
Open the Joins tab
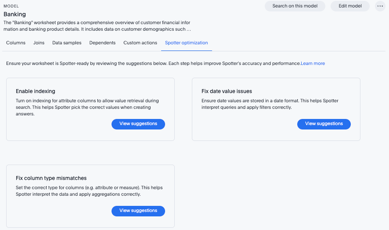pyautogui.click(x=39, y=43)
